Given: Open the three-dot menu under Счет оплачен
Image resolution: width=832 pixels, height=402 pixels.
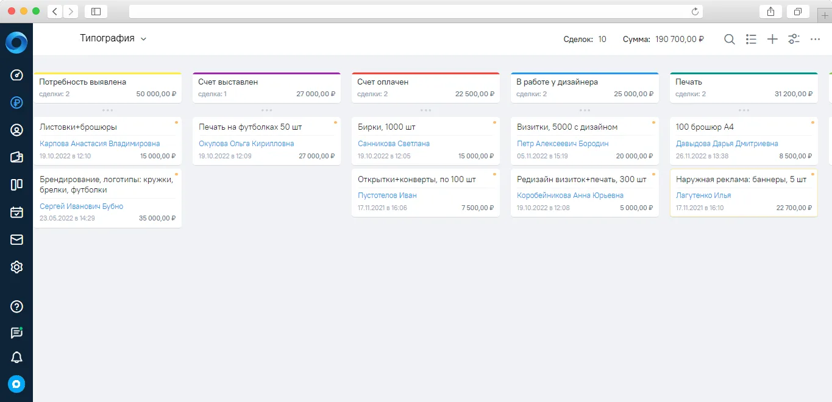Looking at the screenshot, I should pos(425,110).
